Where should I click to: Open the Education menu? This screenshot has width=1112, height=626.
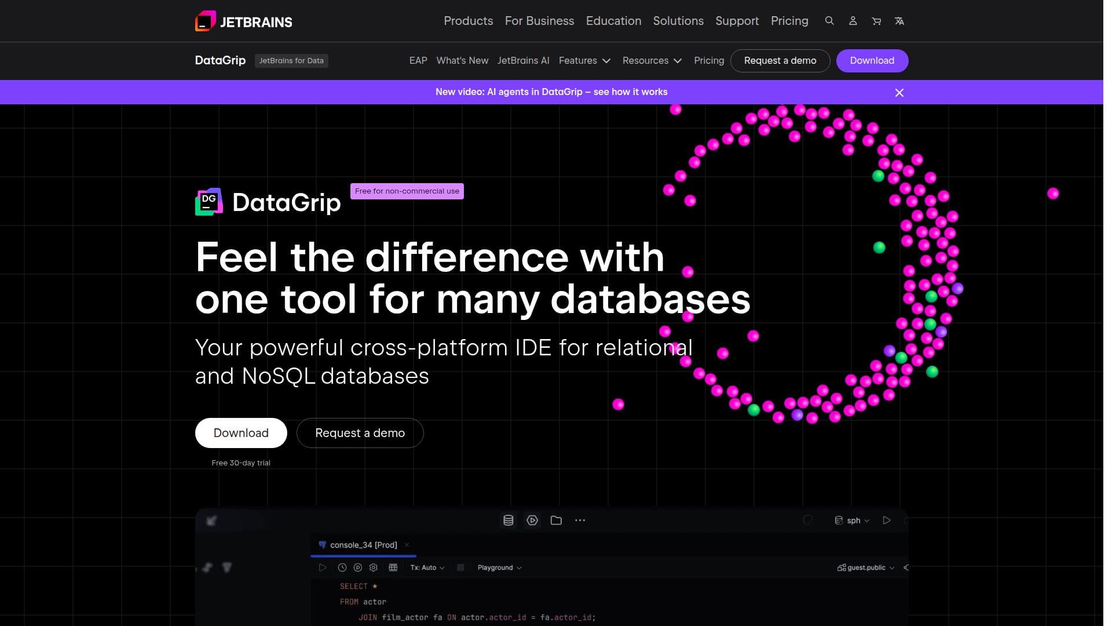(x=614, y=21)
